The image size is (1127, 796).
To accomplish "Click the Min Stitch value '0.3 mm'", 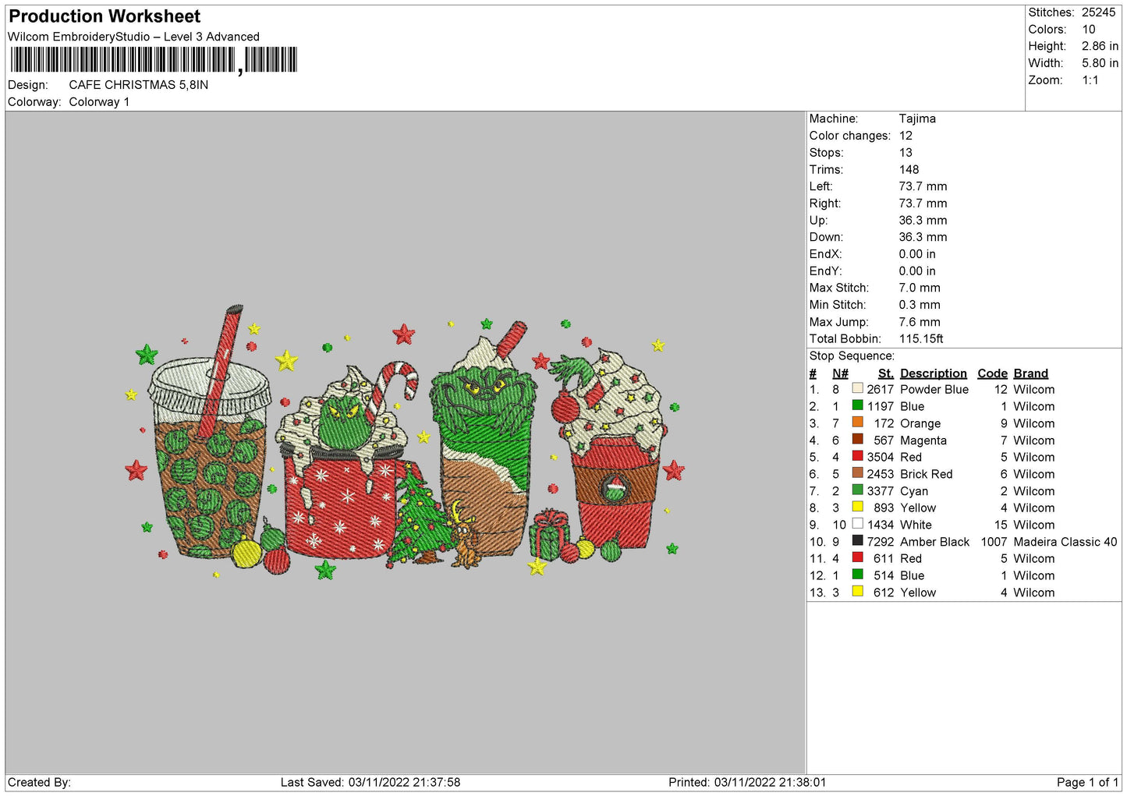I will (x=920, y=305).
